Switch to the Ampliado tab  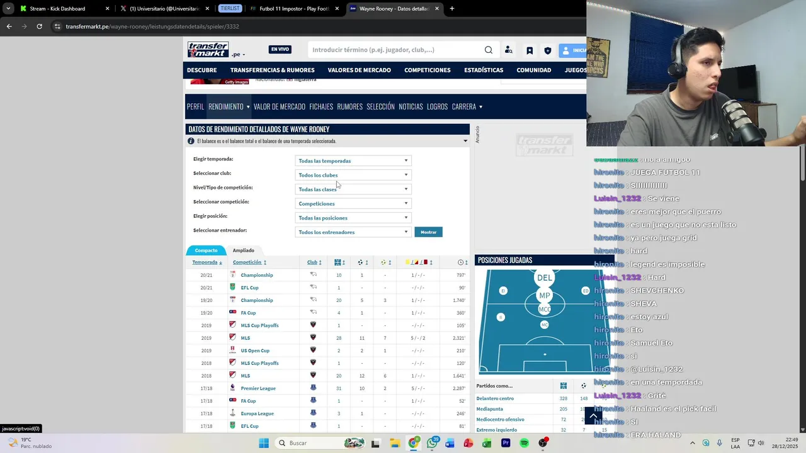pyautogui.click(x=244, y=250)
